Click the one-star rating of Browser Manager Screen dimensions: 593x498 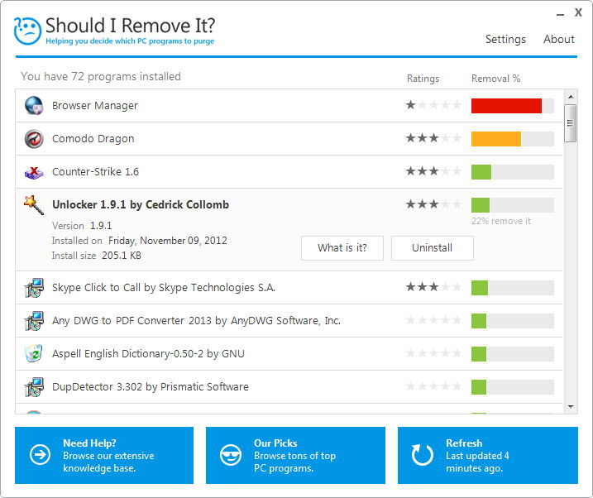(433, 105)
